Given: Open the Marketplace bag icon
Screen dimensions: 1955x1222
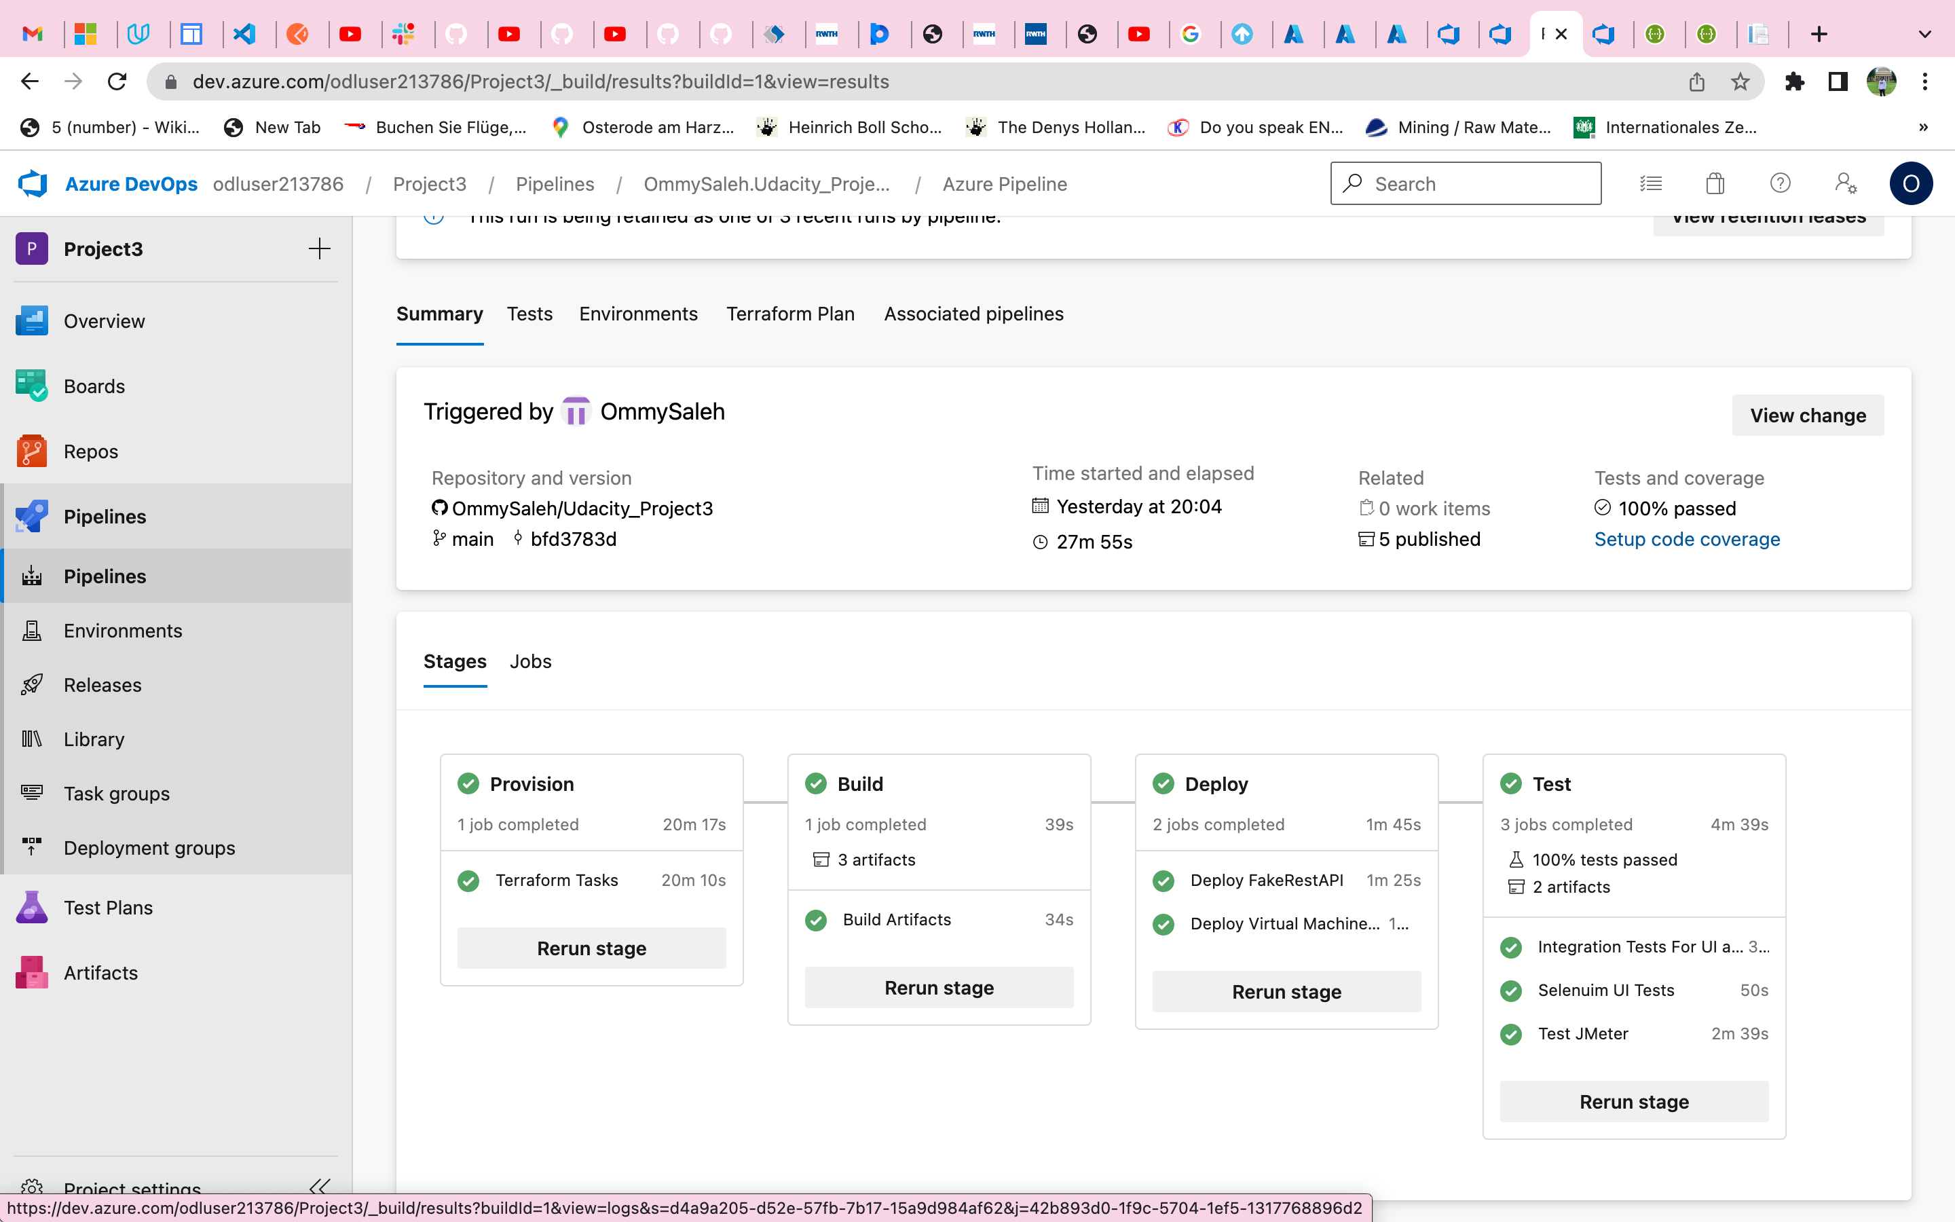Looking at the screenshot, I should 1715,183.
